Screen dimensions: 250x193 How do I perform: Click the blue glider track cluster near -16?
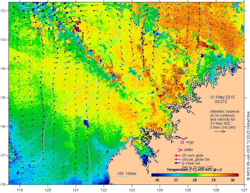(86, 123)
